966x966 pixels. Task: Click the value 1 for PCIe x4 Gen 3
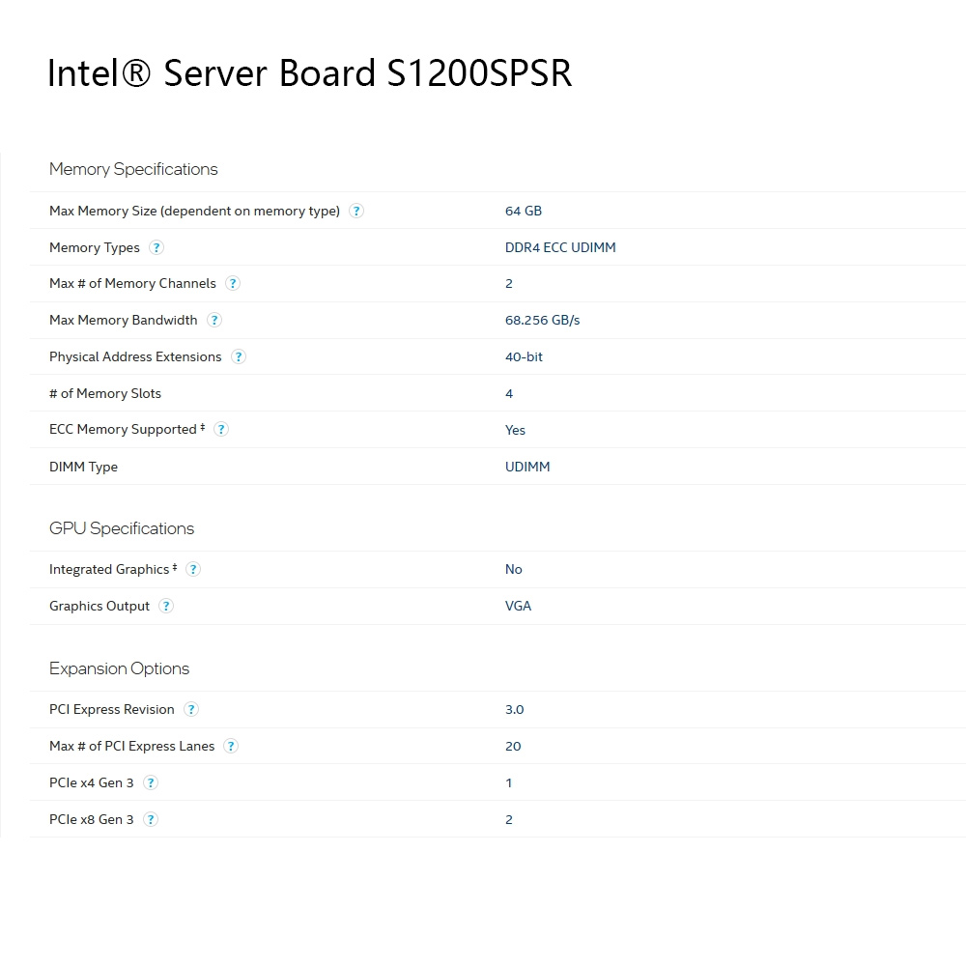[509, 782]
